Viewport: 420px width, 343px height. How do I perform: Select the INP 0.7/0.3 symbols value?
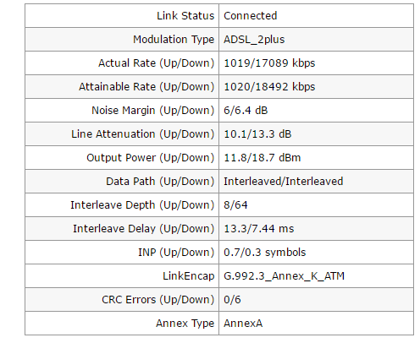(x=265, y=253)
